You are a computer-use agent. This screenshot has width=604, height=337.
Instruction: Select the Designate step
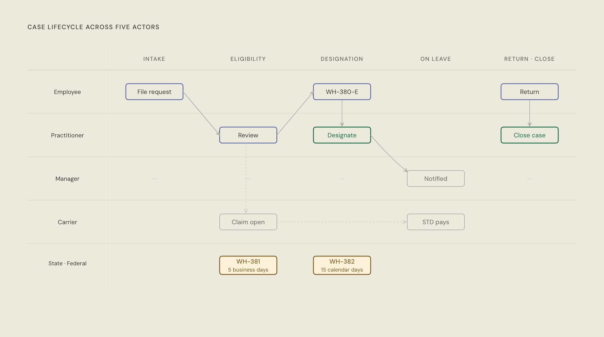click(x=342, y=135)
